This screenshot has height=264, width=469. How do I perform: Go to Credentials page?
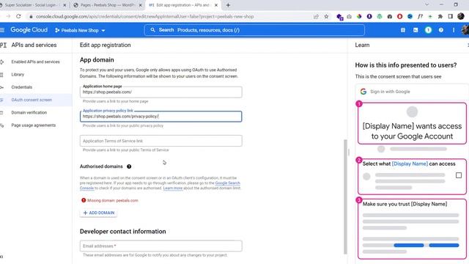coord(21,87)
